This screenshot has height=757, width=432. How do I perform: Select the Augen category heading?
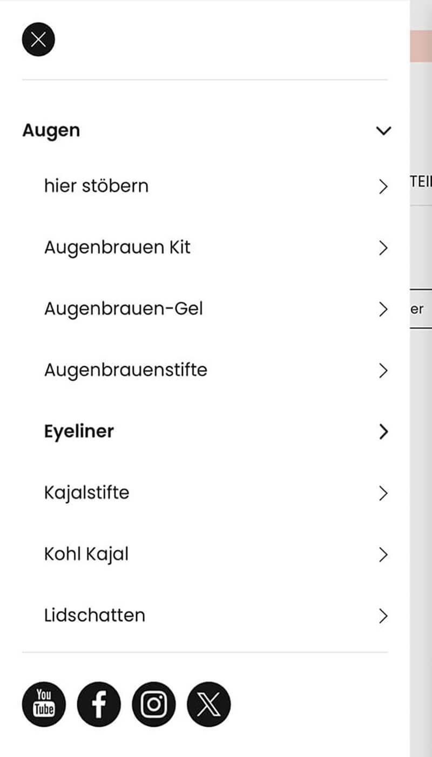pyautogui.click(x=51, y=131)
